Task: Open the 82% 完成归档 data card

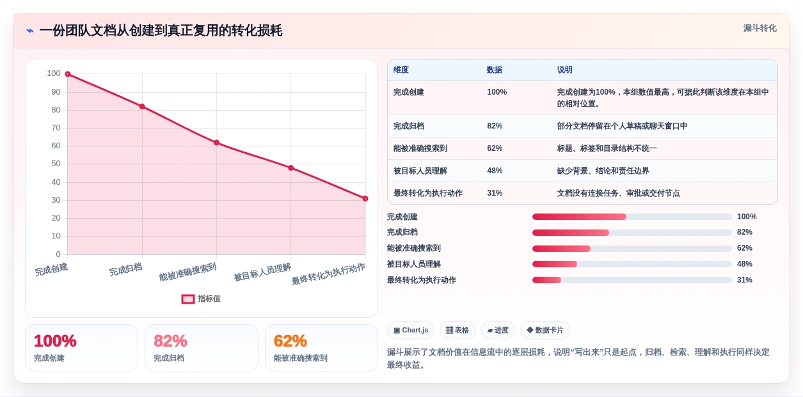Action: tap(202, 348)
